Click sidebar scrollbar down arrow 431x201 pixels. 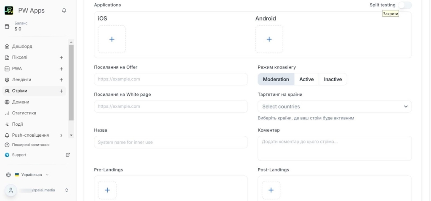coord(71,135)
